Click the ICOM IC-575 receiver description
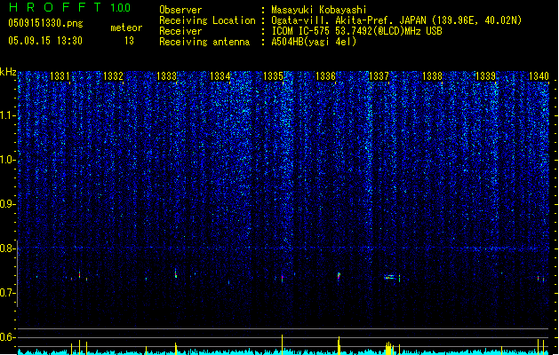 (356, 31)
